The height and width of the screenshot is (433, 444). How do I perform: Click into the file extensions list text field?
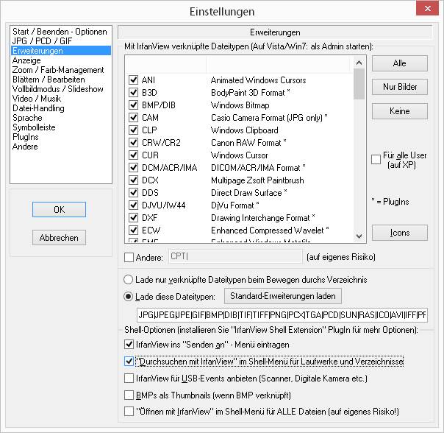tap(282, 315)
